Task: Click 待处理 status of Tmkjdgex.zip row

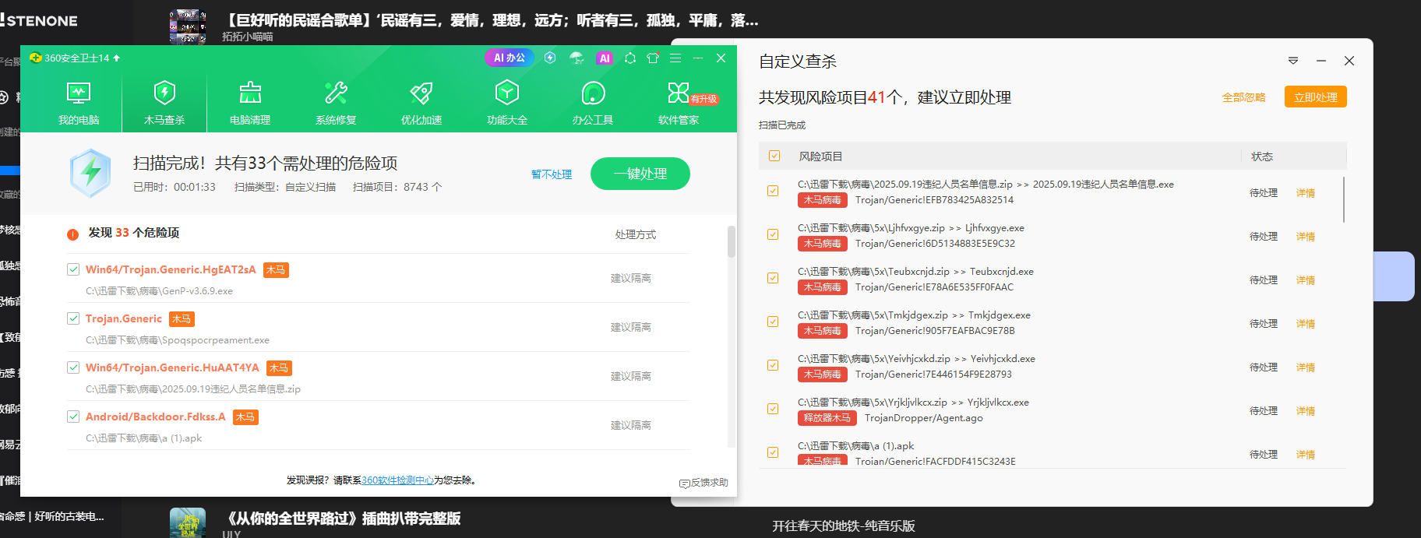Action: (1264, 324)
